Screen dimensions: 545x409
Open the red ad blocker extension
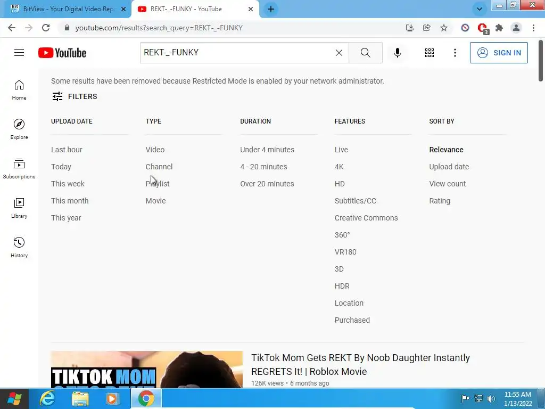tap(482, 28)
